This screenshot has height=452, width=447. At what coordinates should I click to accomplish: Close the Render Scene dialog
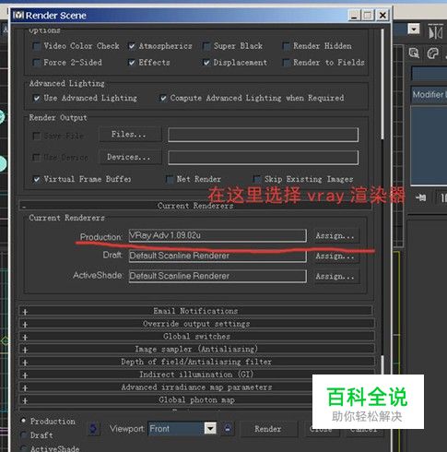coord(382,15)
